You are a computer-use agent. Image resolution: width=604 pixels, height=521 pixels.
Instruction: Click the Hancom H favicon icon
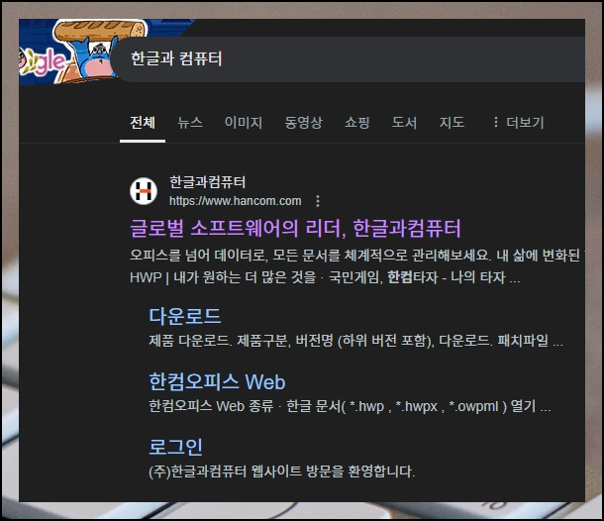pos(144,191)
